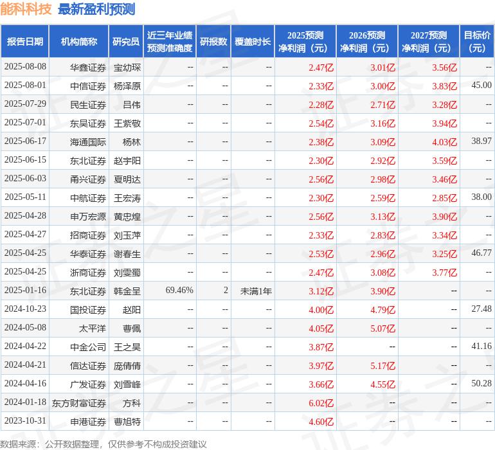The image size is (495, 450).
Task: Click the 覆盖时长 column header
Action: pyautogui.click(x=253, y=41)
